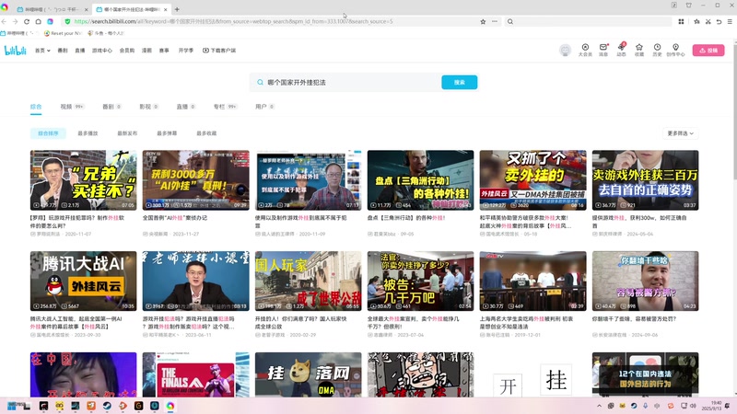Open the 卖游戏外挂获三百万 thumbnail
Screen dimensions: 737x414
(646, 180)
